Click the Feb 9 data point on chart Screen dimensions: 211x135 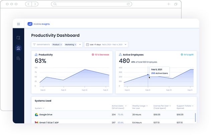pos(148,75)
